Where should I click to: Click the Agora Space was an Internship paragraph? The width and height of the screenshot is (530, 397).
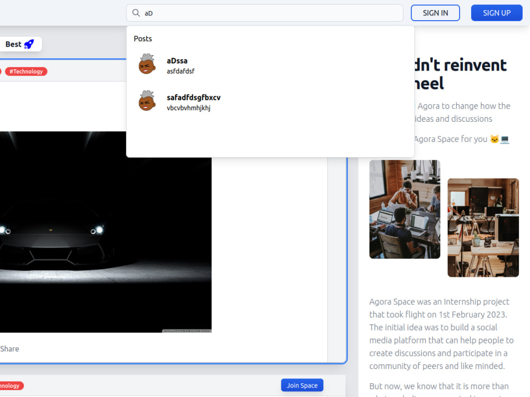(441, 333)
